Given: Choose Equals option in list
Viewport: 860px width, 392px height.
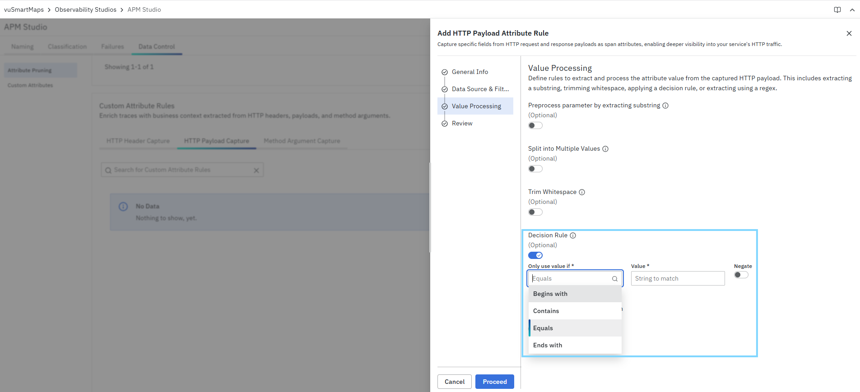Looking at the screenshot, I should (x=575, y=328).
